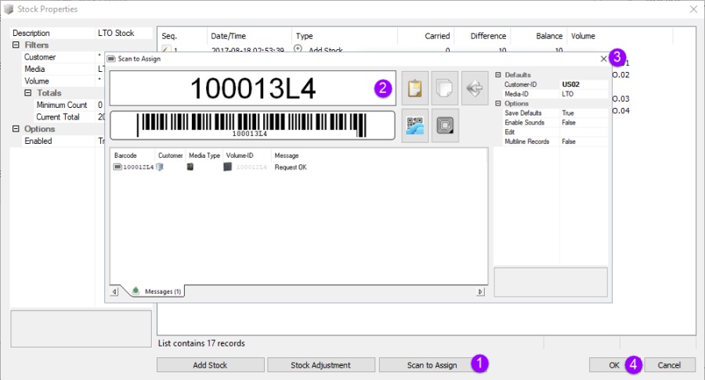This screenshot has width=705, height=380.
Task: Open the QR code scanner icon
Action: tap(414, 126)
